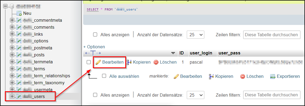Expand the _options table node
The image size is (305, 106).
tap(12, 41)
